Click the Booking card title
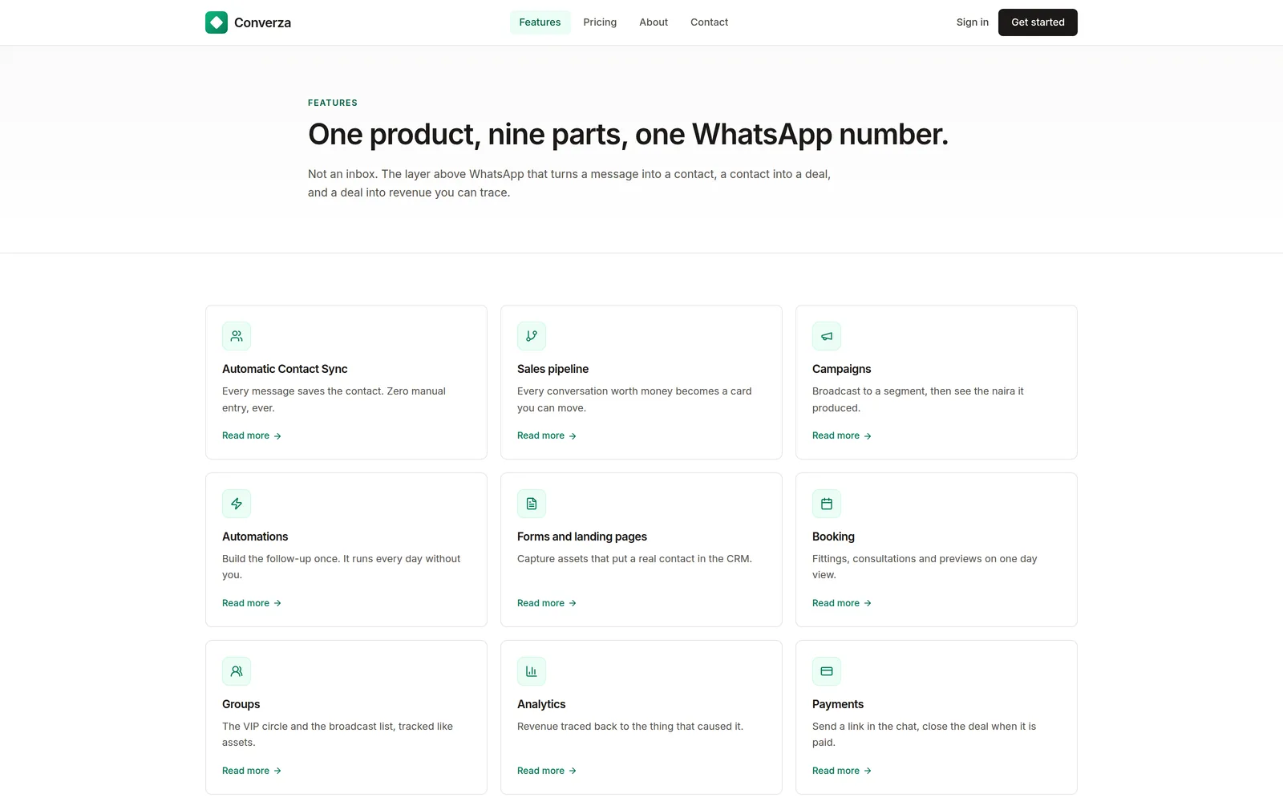This screenshot has height=802, width=1283. tap(833, 537)
